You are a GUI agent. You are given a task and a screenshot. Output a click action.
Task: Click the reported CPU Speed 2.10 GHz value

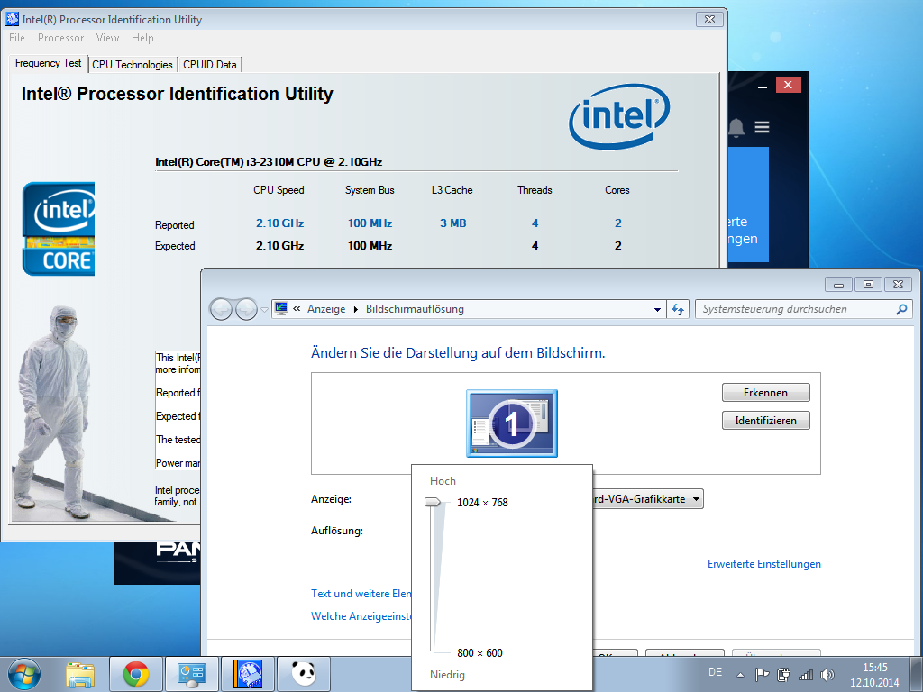pos(279,223)
